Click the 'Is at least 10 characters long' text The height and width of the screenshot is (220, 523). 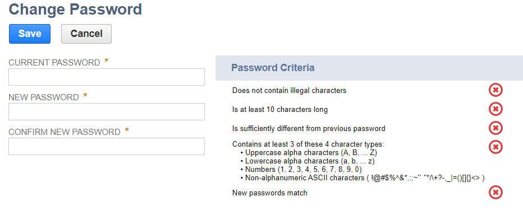coord(280,109)
